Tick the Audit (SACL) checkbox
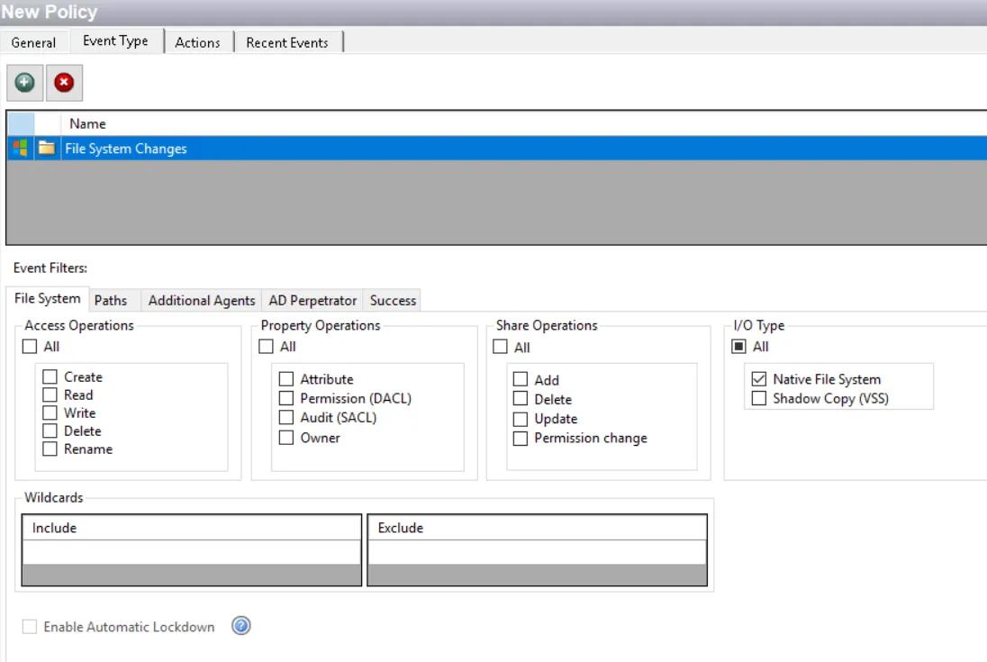987x662 pixels. (x=286, y=418)
